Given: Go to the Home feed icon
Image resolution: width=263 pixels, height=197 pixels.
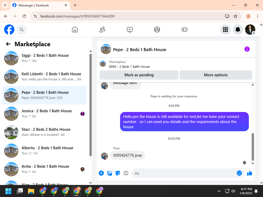Looking at the screenshot, I should pos(75,30).
